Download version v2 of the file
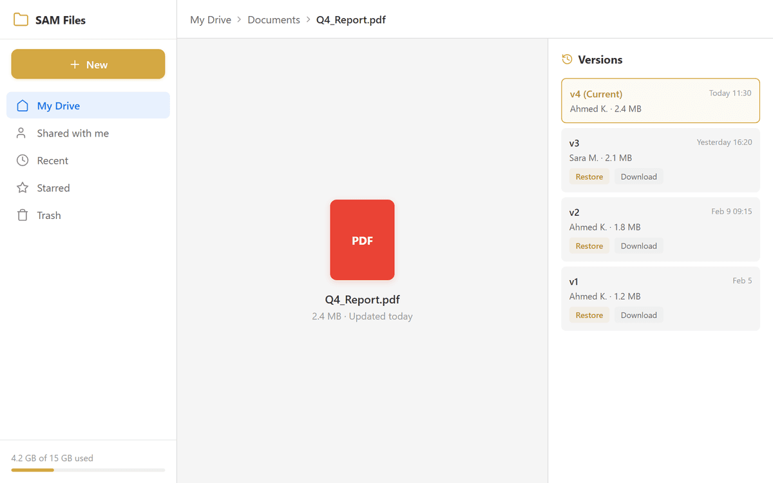Viewport: 773px width, 483px height. [638, 246]
